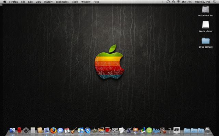The height and width of the screenshot is (136, 219).
Task: Open the Wi-Fi status menu
Action: click(x=178, y=2)
